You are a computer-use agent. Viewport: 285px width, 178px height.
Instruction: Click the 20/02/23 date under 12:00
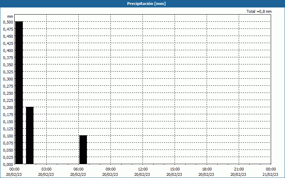(x=142, y=174)
